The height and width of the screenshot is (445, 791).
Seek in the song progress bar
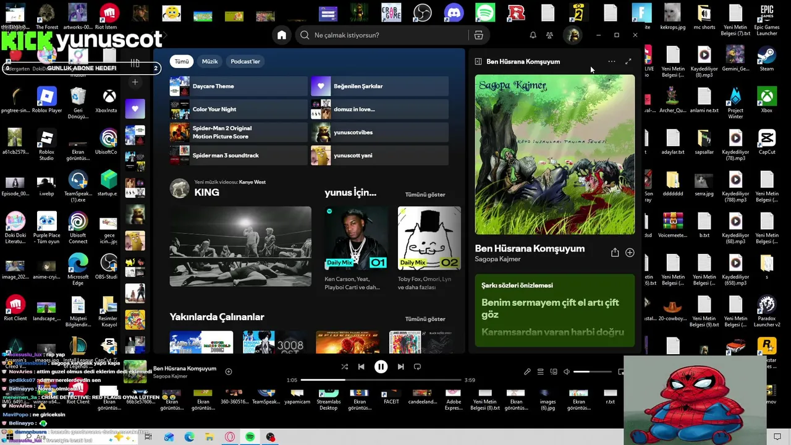tap(381, 380)
